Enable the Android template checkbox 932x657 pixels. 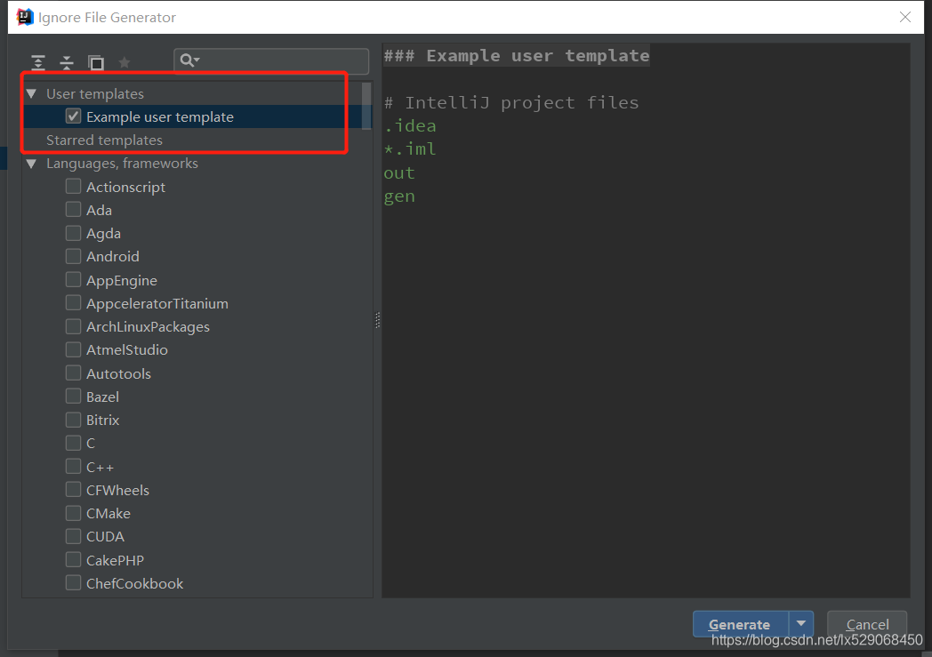pos(73,256)
